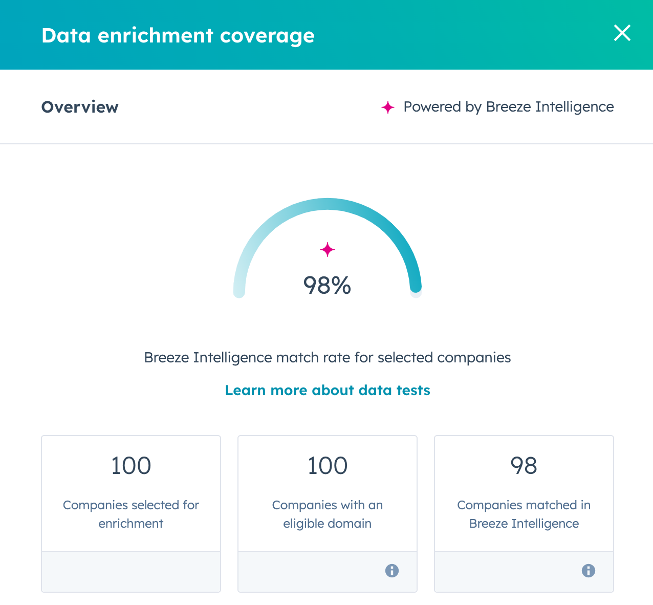Click the 98% percentage text in gauge
Screen dimensions: 653x605
[x=328, y=285]
